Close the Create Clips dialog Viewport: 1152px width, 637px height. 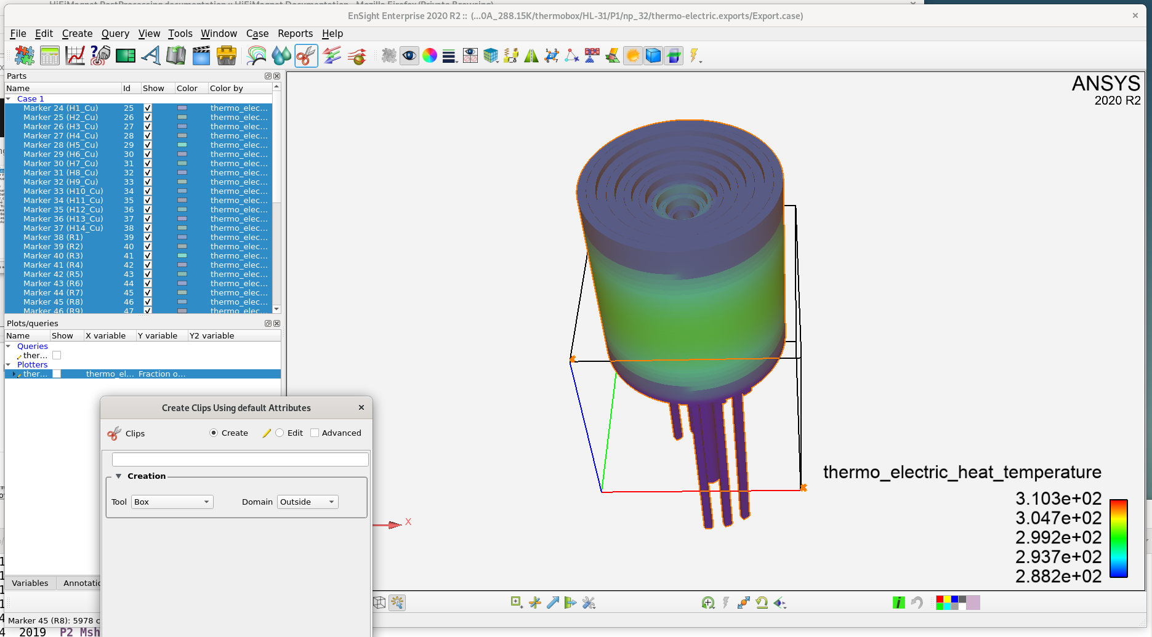(361, 407)
